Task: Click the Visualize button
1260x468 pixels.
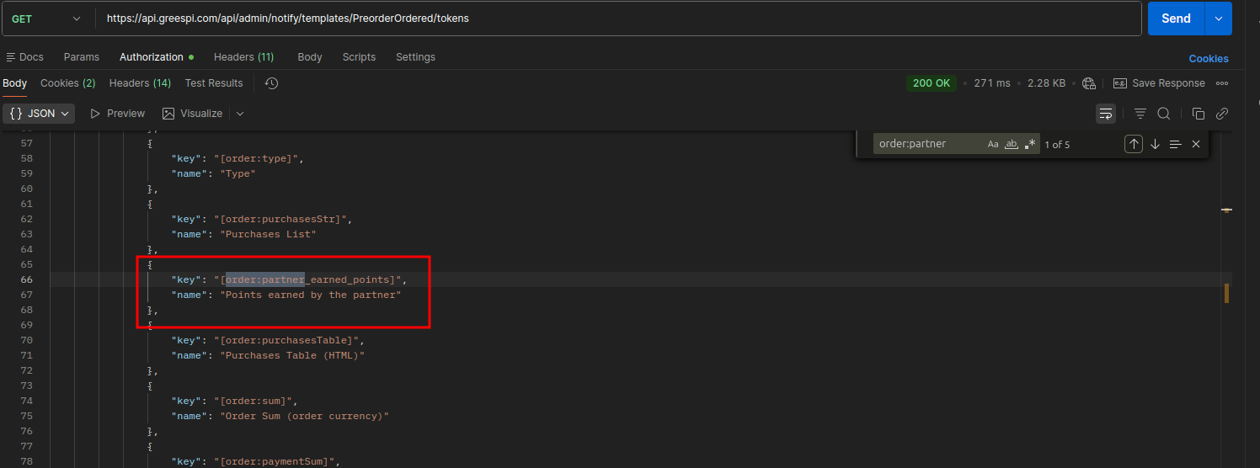Action: coord(193,114)
